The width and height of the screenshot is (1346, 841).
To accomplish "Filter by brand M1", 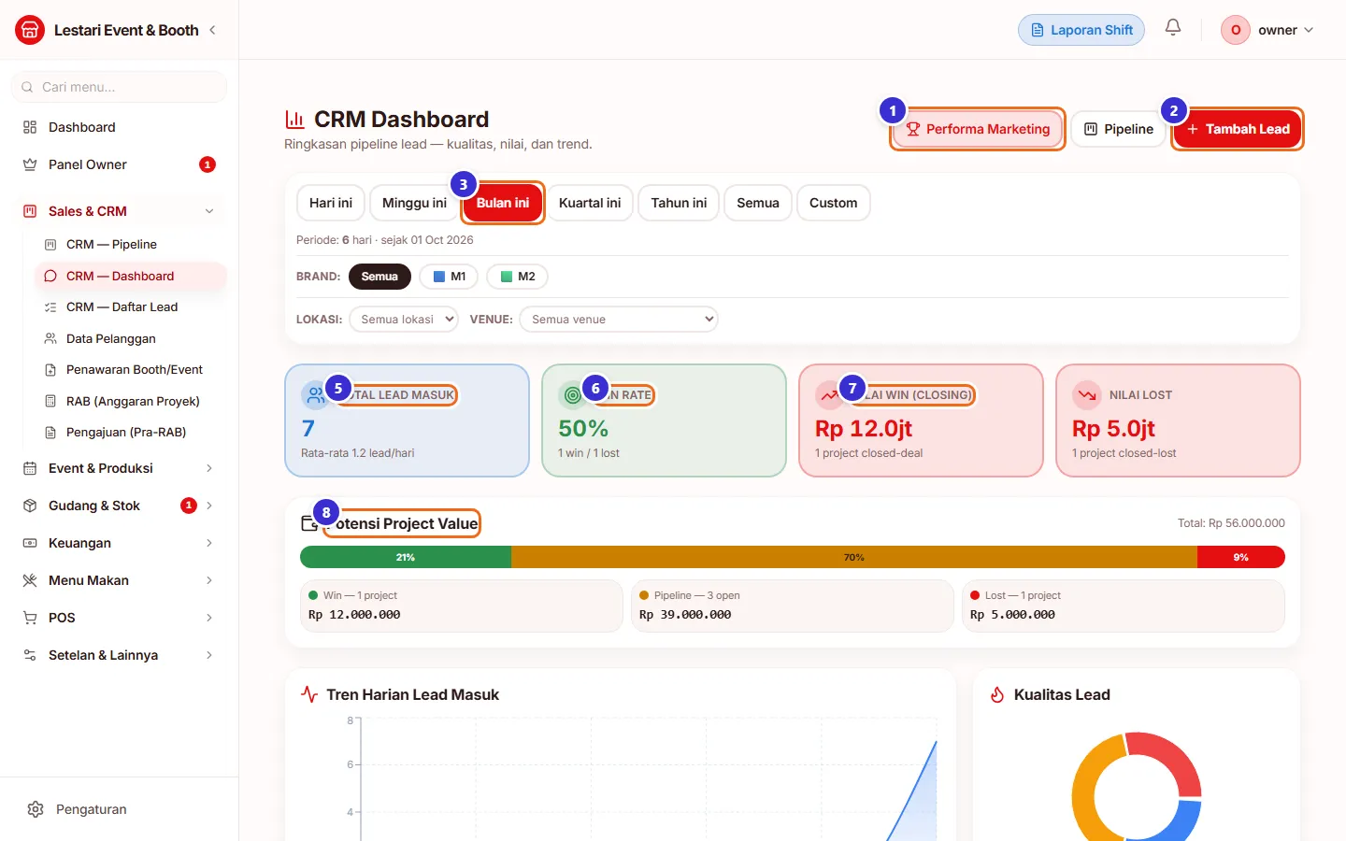I will click(450, 277).
